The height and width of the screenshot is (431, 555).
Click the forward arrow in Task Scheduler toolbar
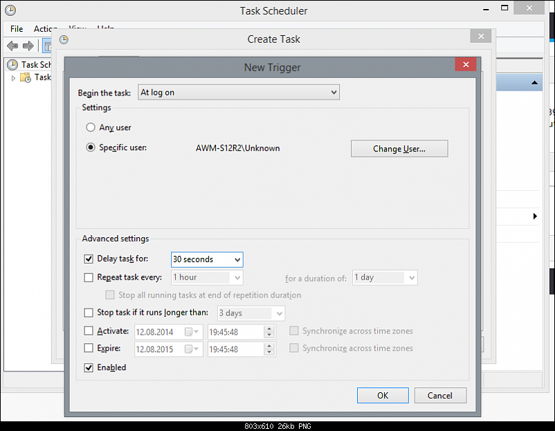28,46
